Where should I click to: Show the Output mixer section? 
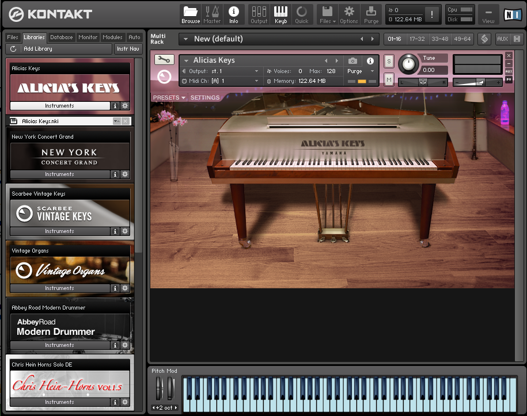click(x=259, y=15)
